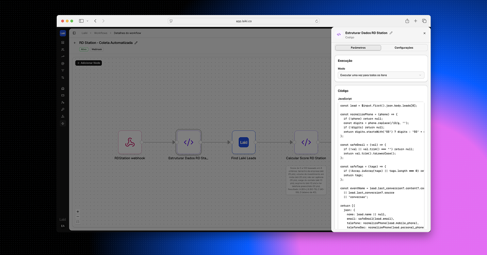Select the RDStation webhook node
The height and width of the screenshot is (255, 487).
point(130,143)
